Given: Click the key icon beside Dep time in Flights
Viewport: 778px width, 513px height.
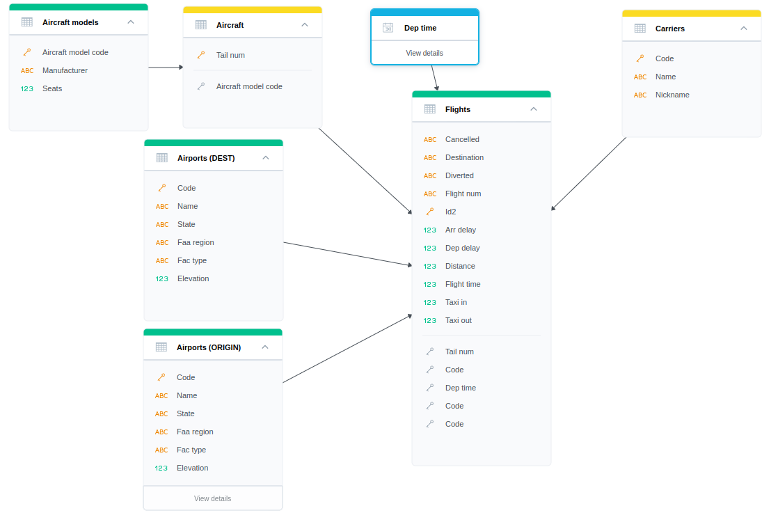Looking at the screenshot, I should pos(430,388).
